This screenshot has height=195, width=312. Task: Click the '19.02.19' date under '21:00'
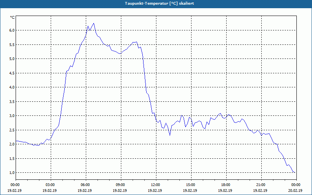pyautogui.click(x=261, y=190)
